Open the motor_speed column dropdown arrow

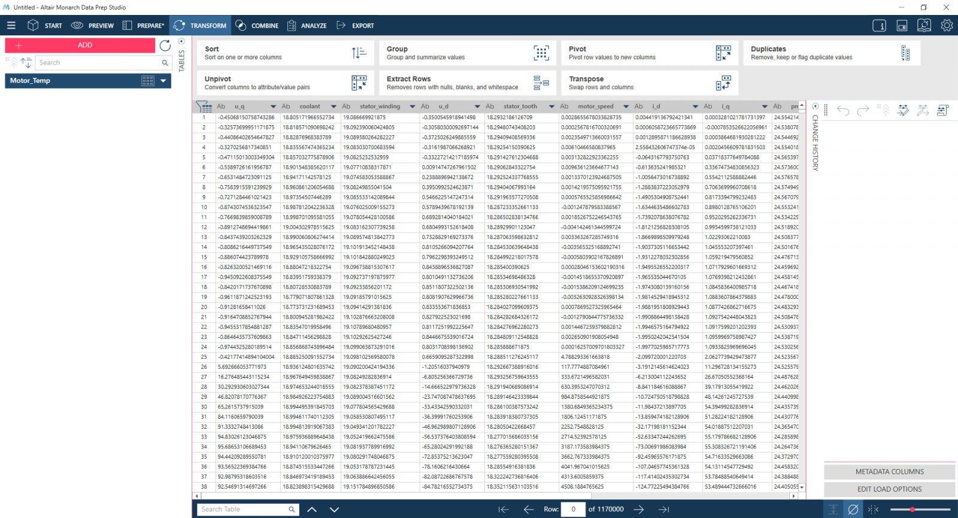tap(626, 107)
